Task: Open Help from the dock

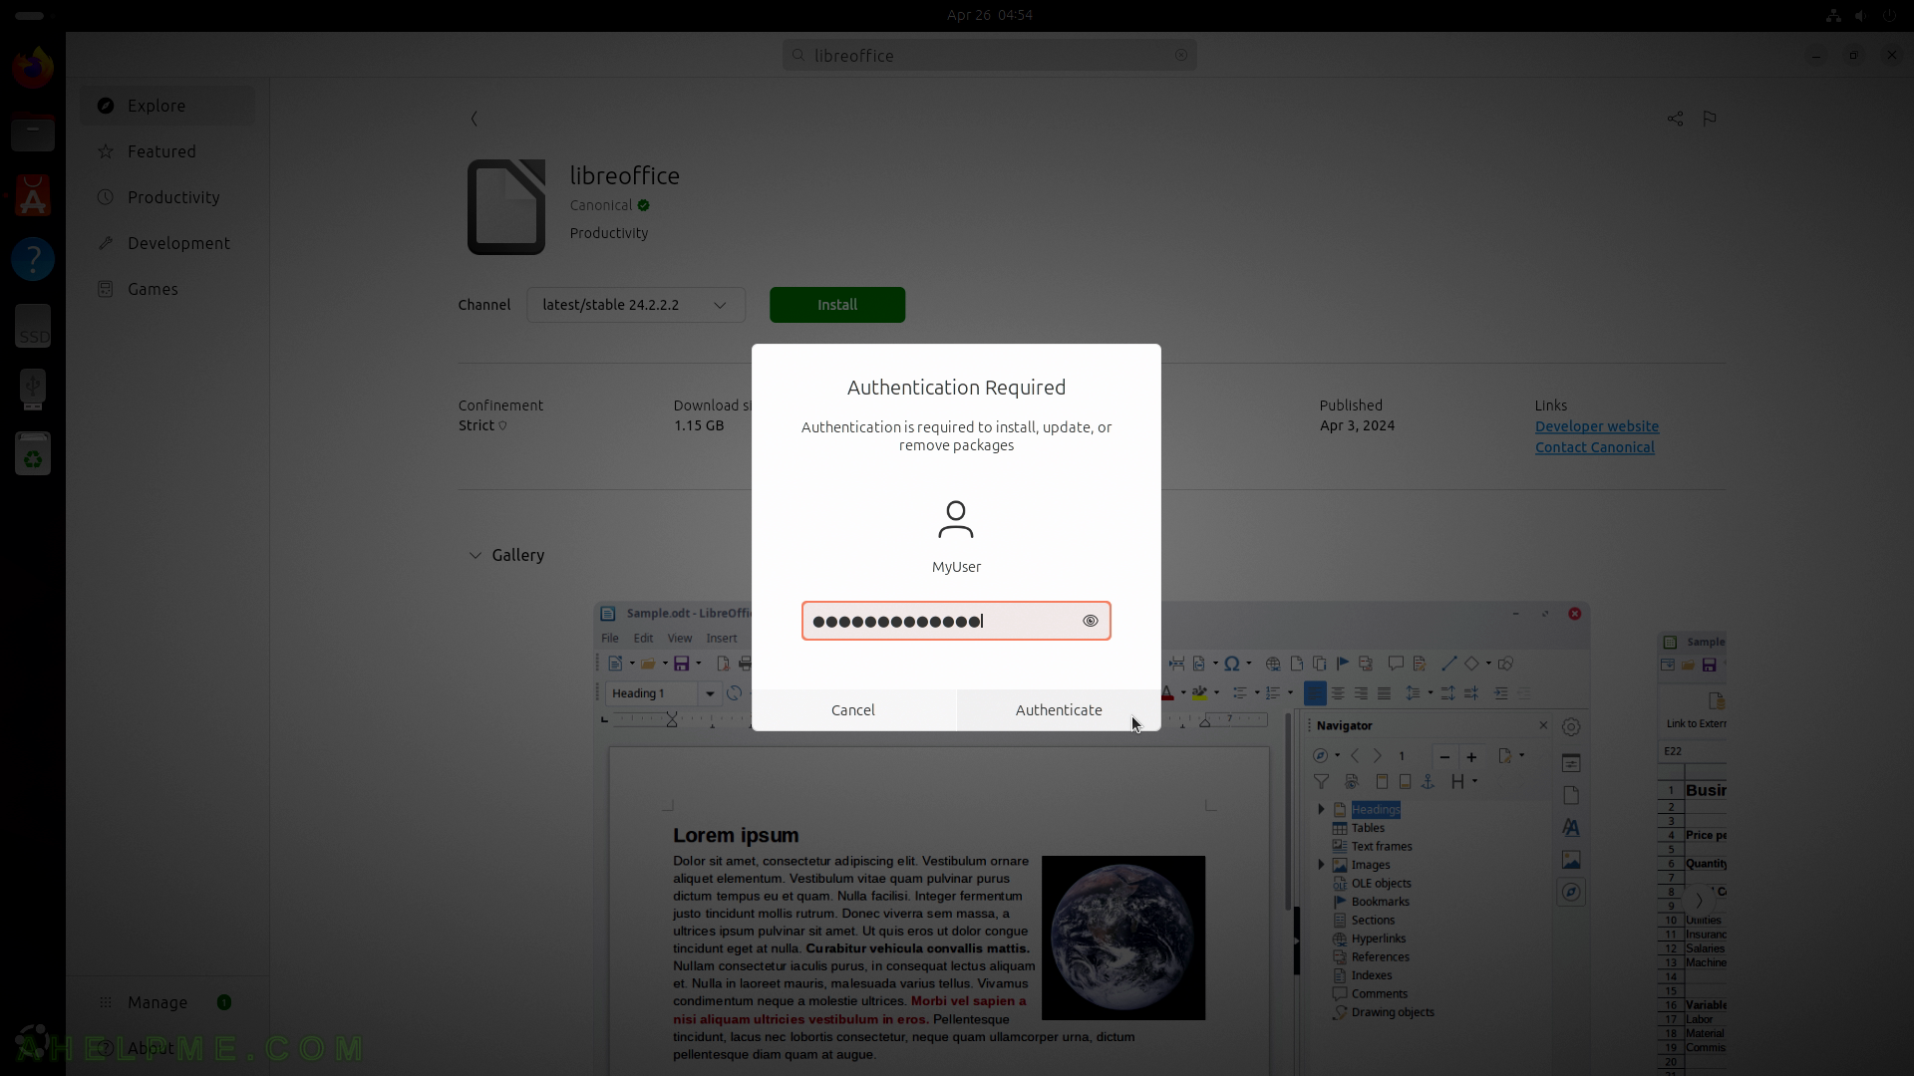Action: pos(33,259)
